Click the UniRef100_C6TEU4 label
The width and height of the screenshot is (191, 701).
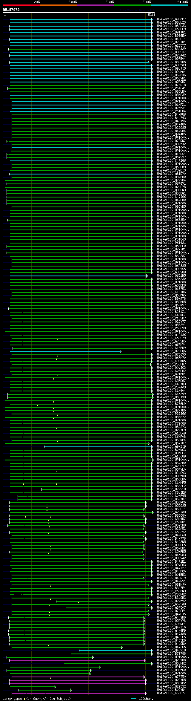pyautogui.click(x=171, y=111)
